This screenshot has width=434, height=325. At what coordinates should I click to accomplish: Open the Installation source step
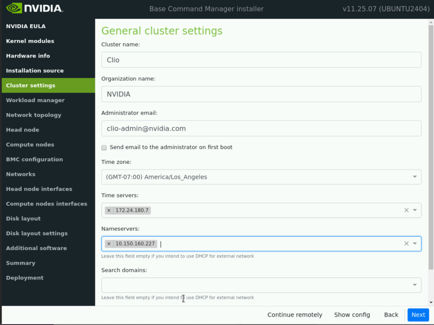point(48,71)
